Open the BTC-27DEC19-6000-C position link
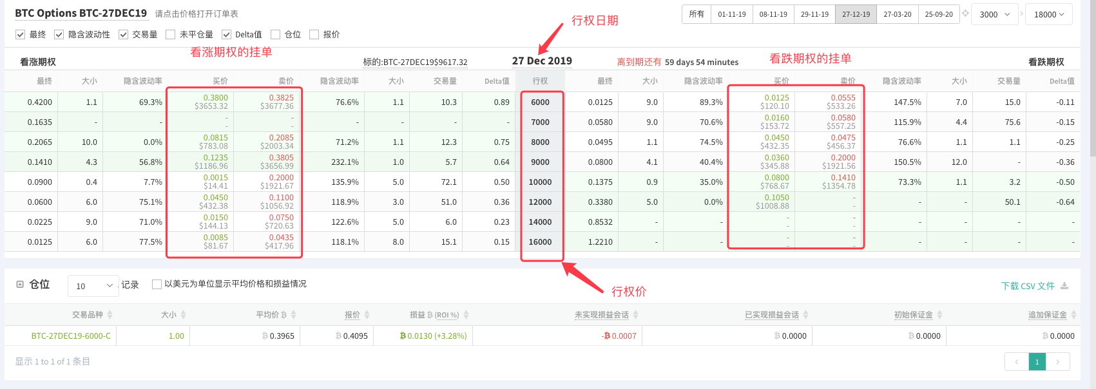The height and width of the screenshot is (389, 1096). [71, 336]
